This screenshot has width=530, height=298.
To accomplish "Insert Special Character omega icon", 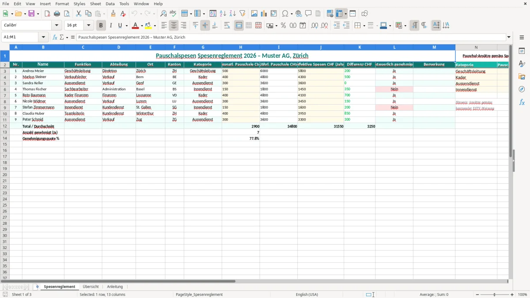I will 285,14.
